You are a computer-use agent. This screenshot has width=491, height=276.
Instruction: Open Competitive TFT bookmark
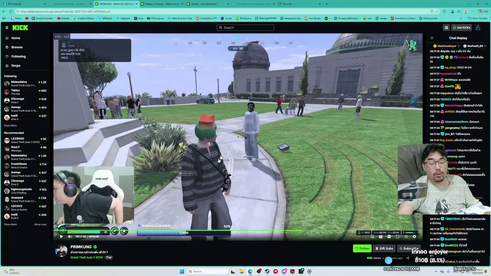206,18
